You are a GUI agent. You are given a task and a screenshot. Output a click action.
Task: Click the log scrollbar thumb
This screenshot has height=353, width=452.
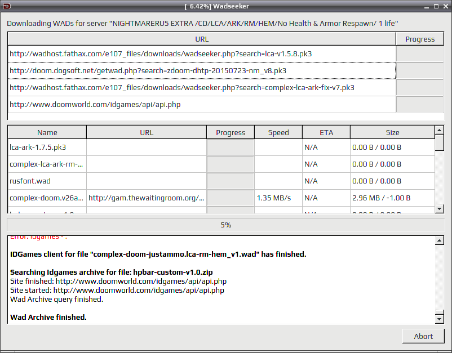439,312
